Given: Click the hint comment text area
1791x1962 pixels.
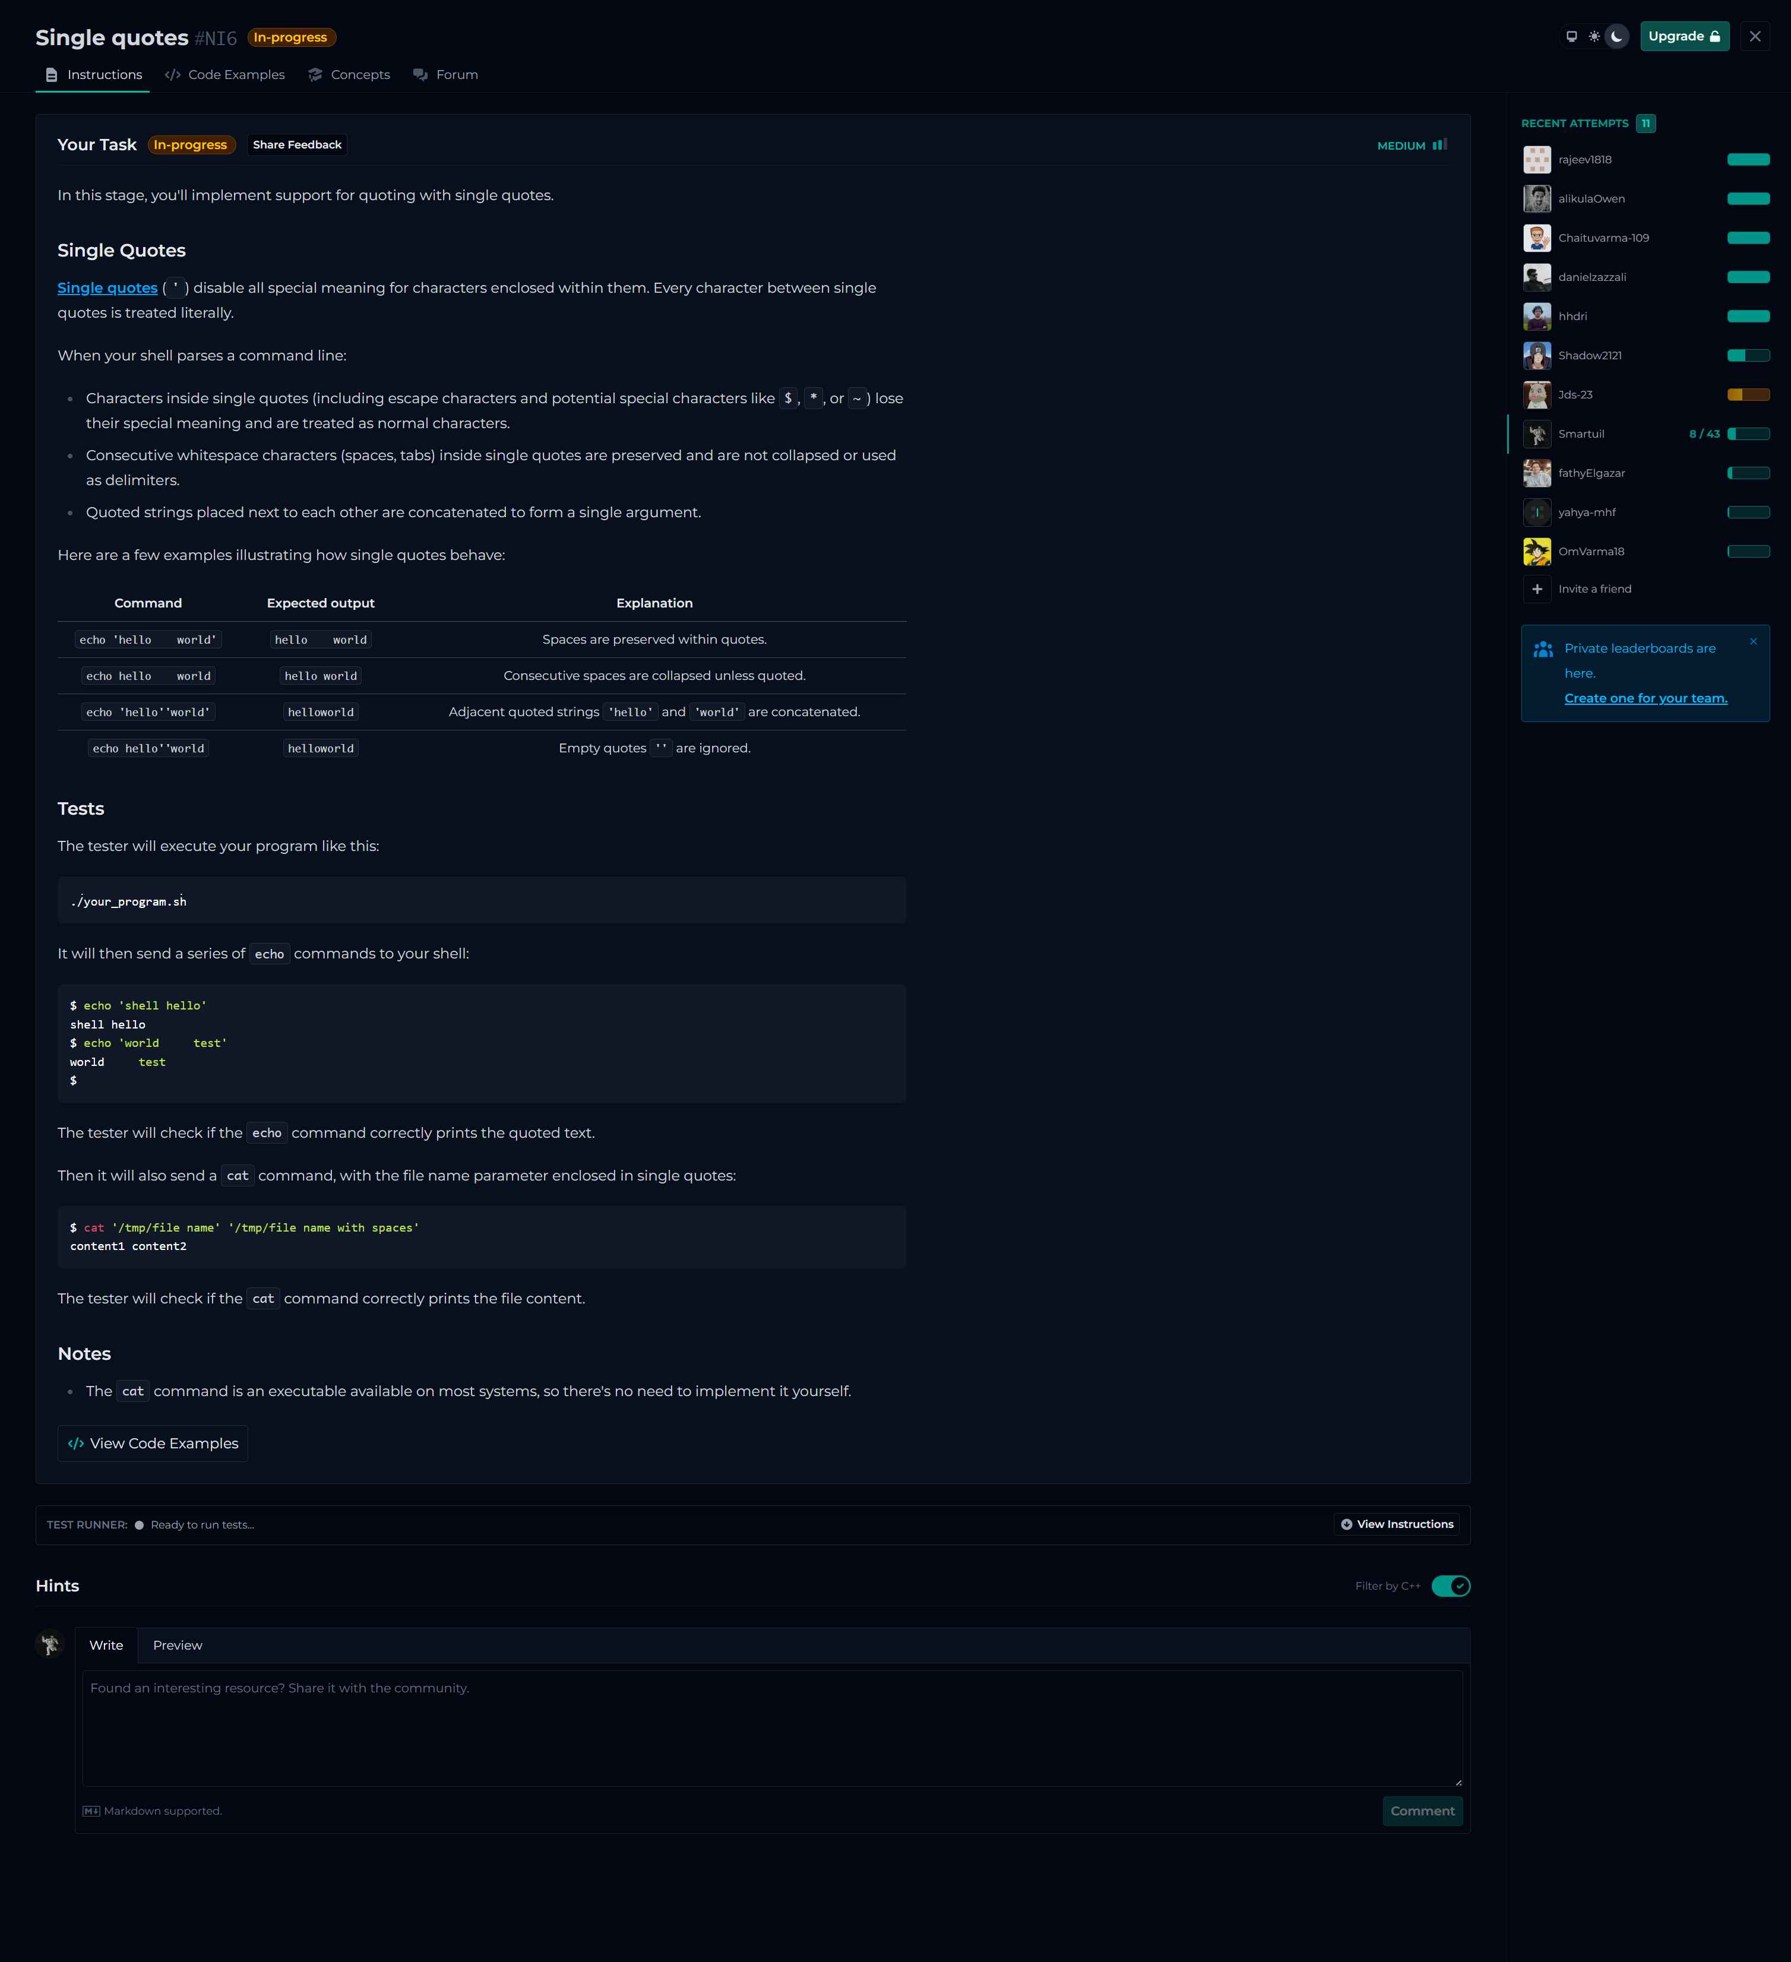Looking at the screenshot, I should click(x=772, y=1729).
